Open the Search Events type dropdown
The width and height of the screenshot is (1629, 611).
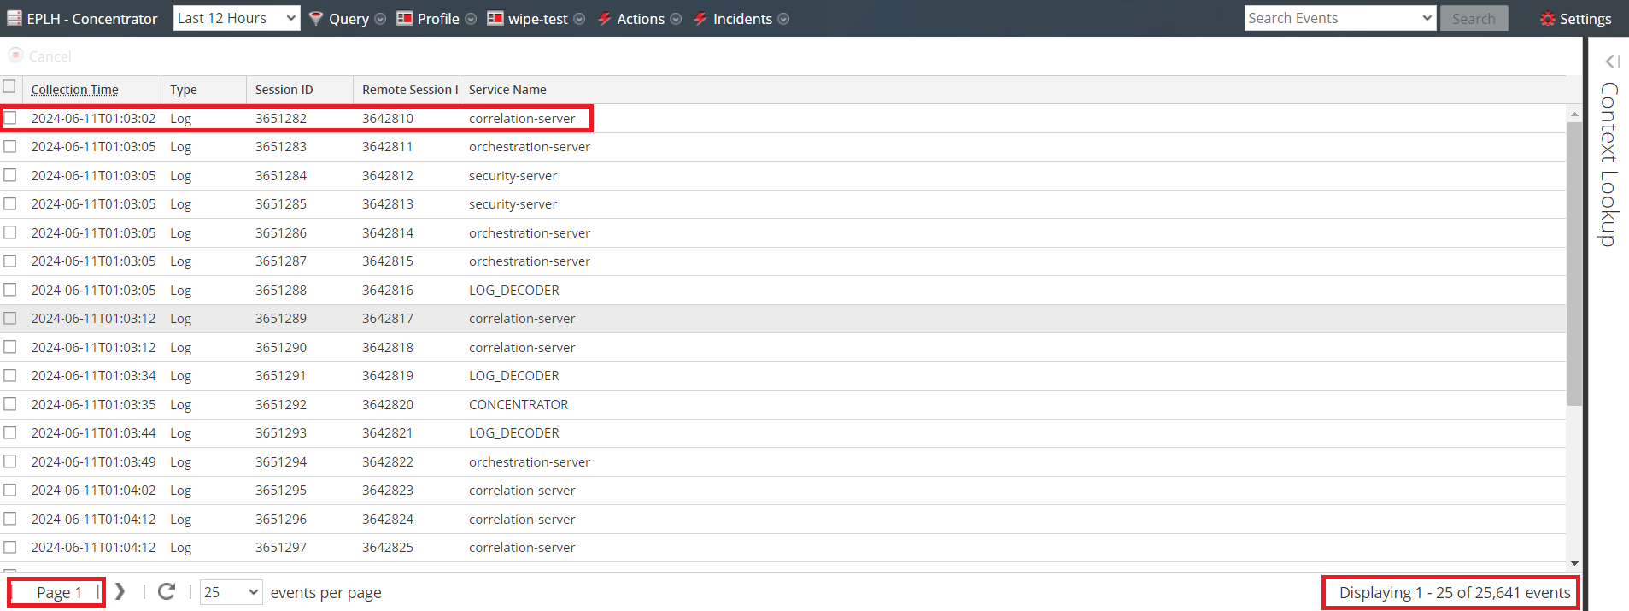point(1339,18)
